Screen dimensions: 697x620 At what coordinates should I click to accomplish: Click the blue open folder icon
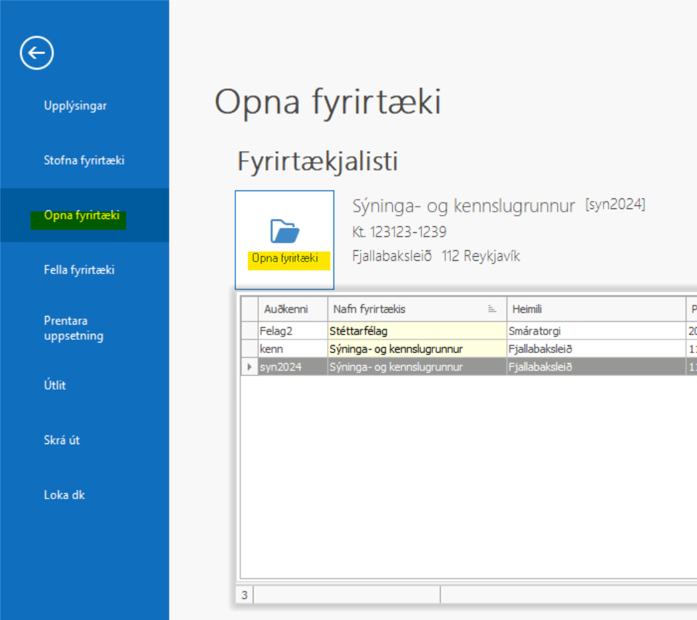(x=285, y=231)
